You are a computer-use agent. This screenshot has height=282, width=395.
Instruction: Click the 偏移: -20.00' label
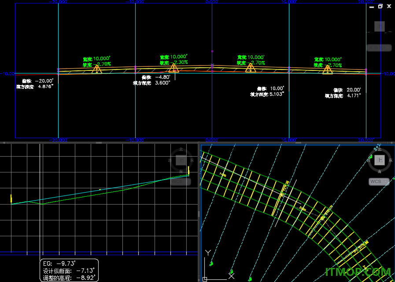[x=38, y=81]
